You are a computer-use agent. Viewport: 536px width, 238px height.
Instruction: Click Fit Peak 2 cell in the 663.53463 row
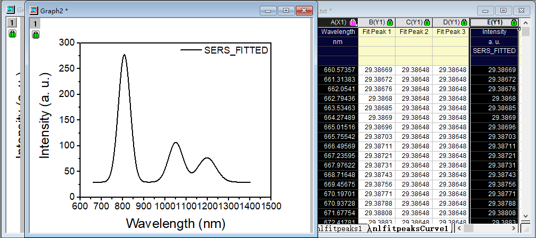pyautogui.click(x=414, y=108)
